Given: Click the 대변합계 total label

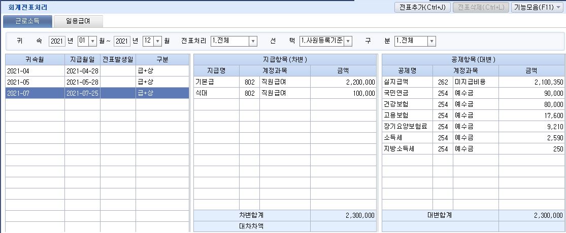Looking at the screenshot, I should point(440,215).
